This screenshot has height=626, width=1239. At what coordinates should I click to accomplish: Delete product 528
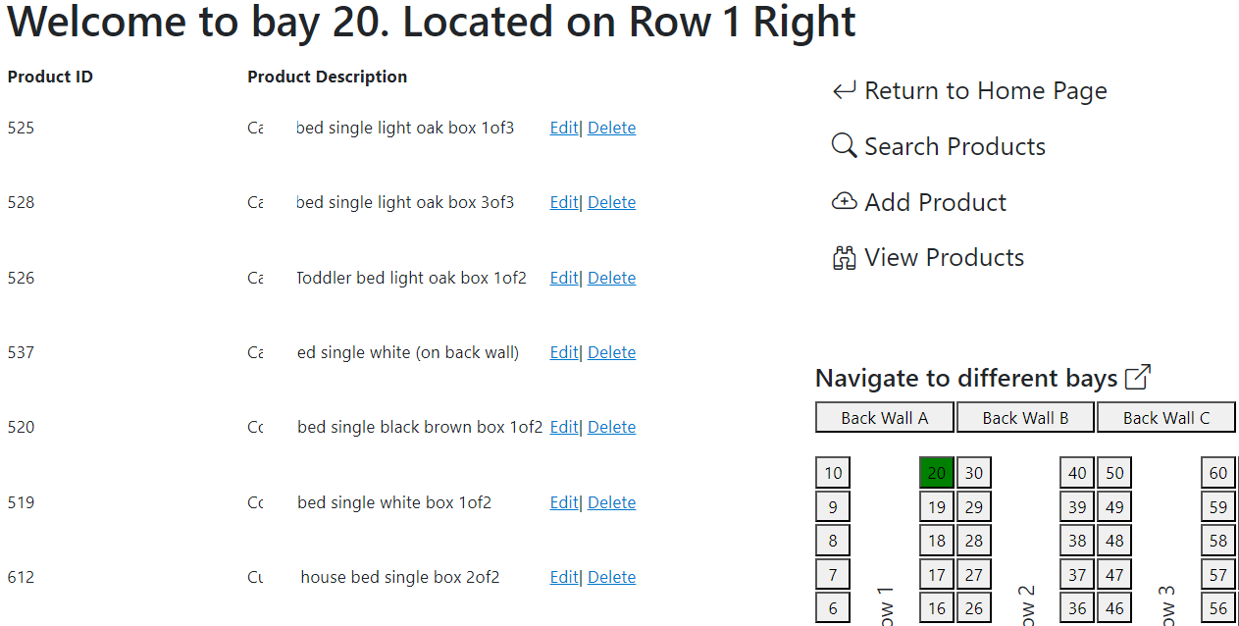pyautogui.click(x=611, y=202)
